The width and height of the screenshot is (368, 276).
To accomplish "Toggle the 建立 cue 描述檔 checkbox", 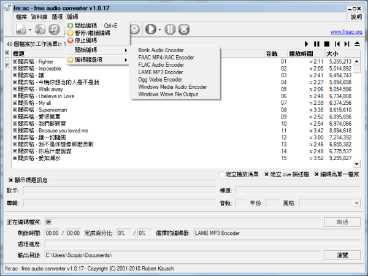I will (x=266, y=174).
